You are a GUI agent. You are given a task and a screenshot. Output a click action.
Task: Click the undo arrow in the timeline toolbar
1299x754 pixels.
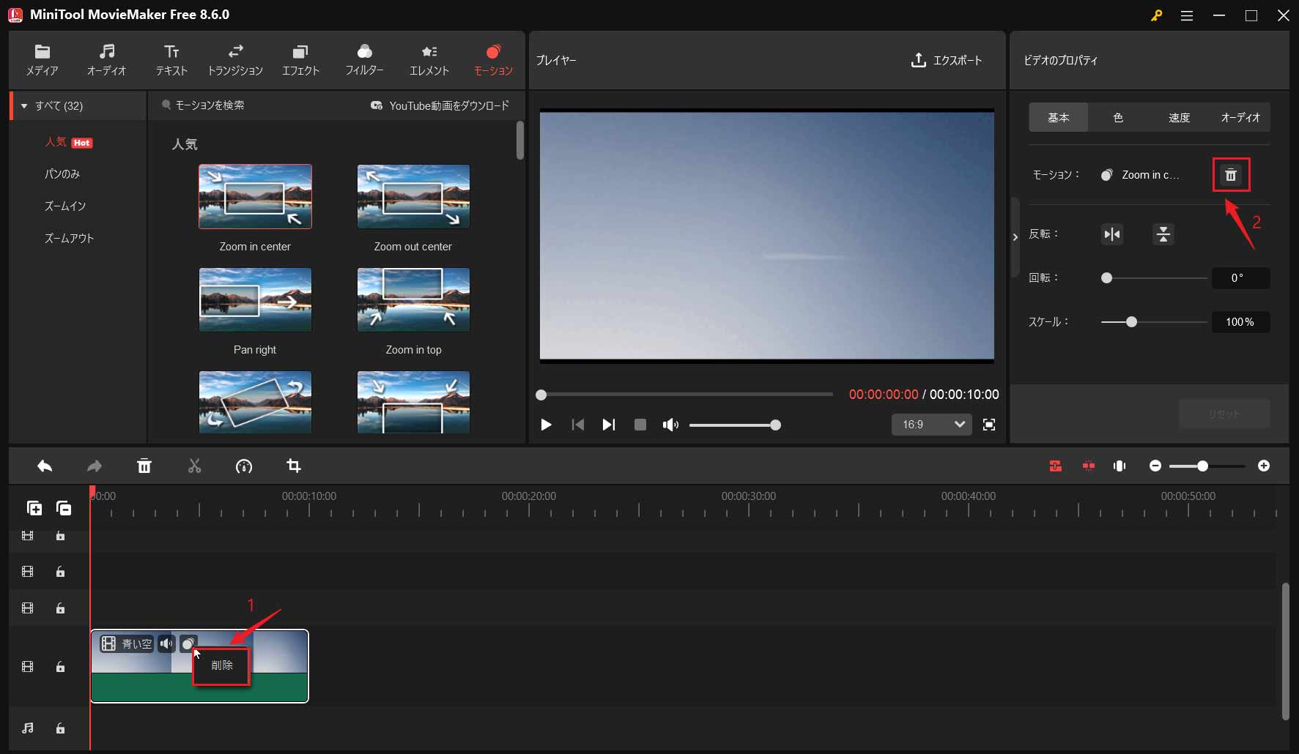pos(44,466)
